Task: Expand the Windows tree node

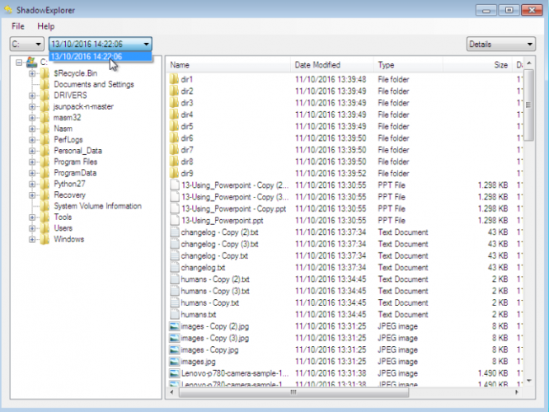Action: coord(32,240)
